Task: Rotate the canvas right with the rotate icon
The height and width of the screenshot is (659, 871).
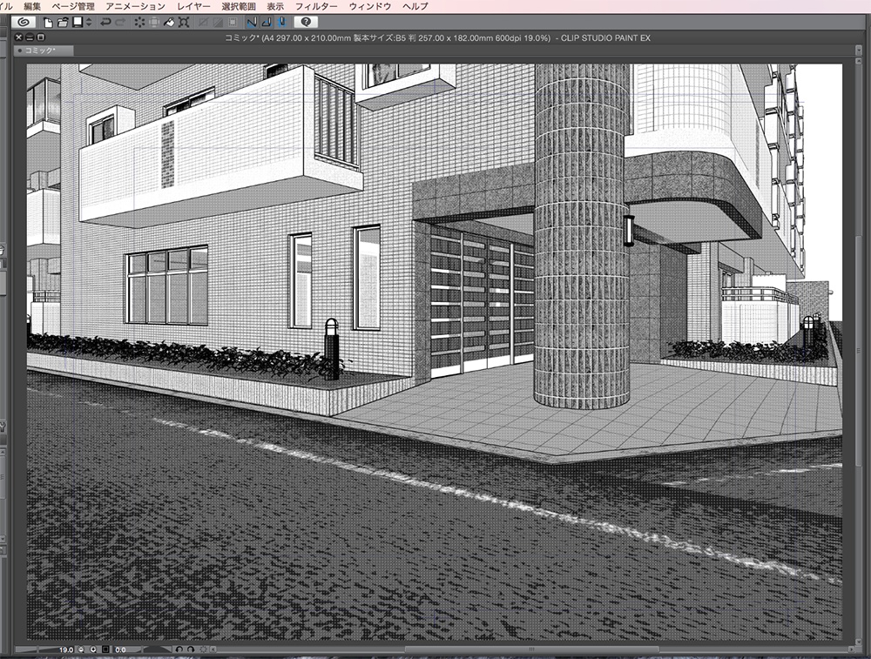Action: 191,649
